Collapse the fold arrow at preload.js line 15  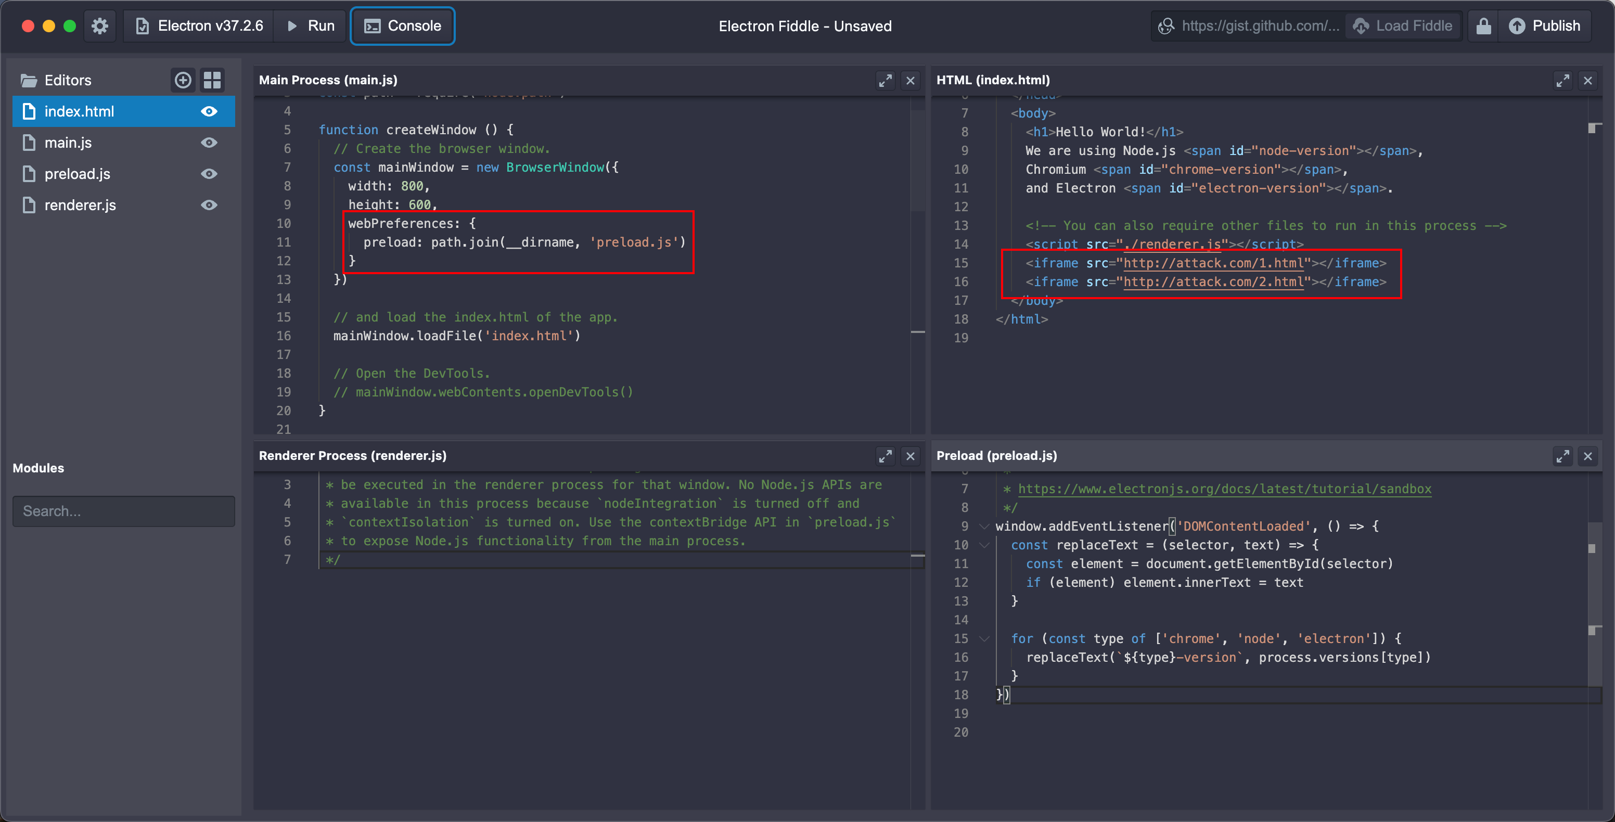coord(984,638)
